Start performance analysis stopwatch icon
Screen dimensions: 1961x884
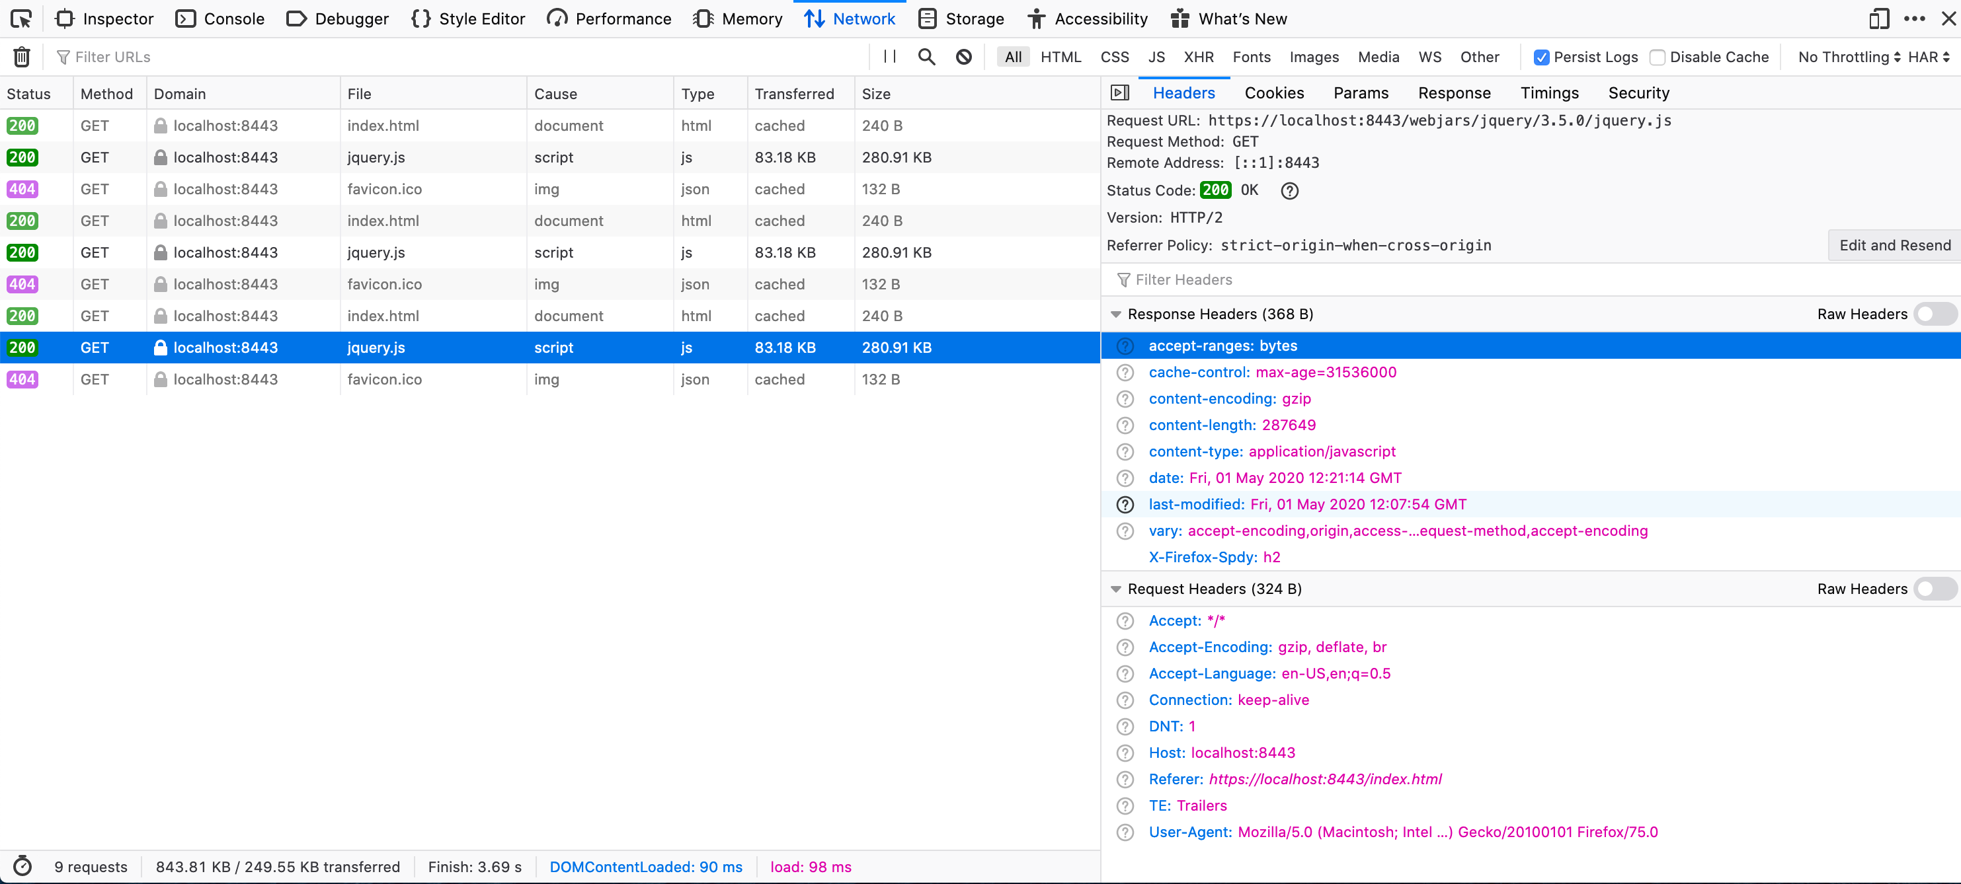[x=23, y=867]
